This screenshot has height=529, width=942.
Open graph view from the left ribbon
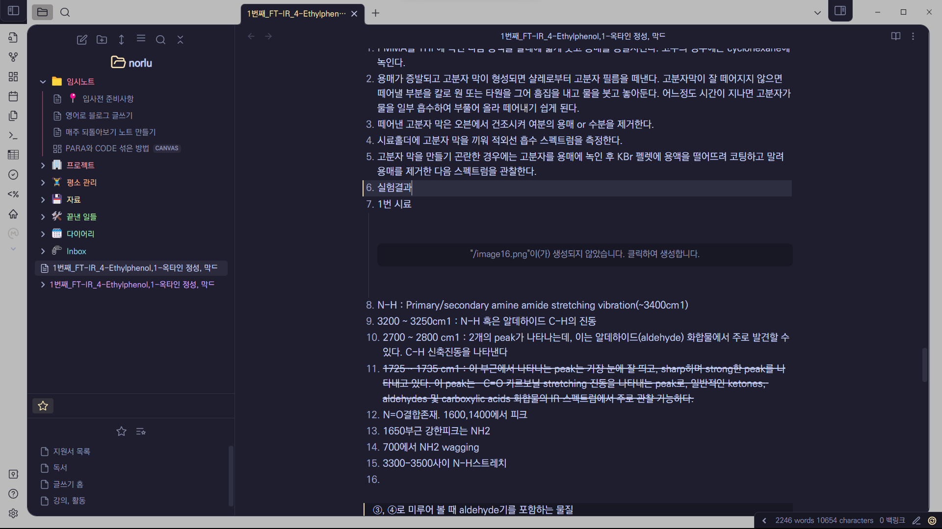(13, 57)
